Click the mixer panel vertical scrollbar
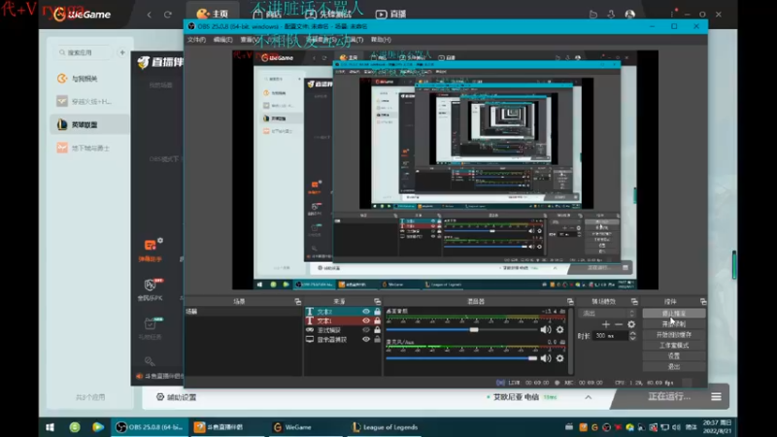This screenshot has height=437, width=777. click(570, 342)
